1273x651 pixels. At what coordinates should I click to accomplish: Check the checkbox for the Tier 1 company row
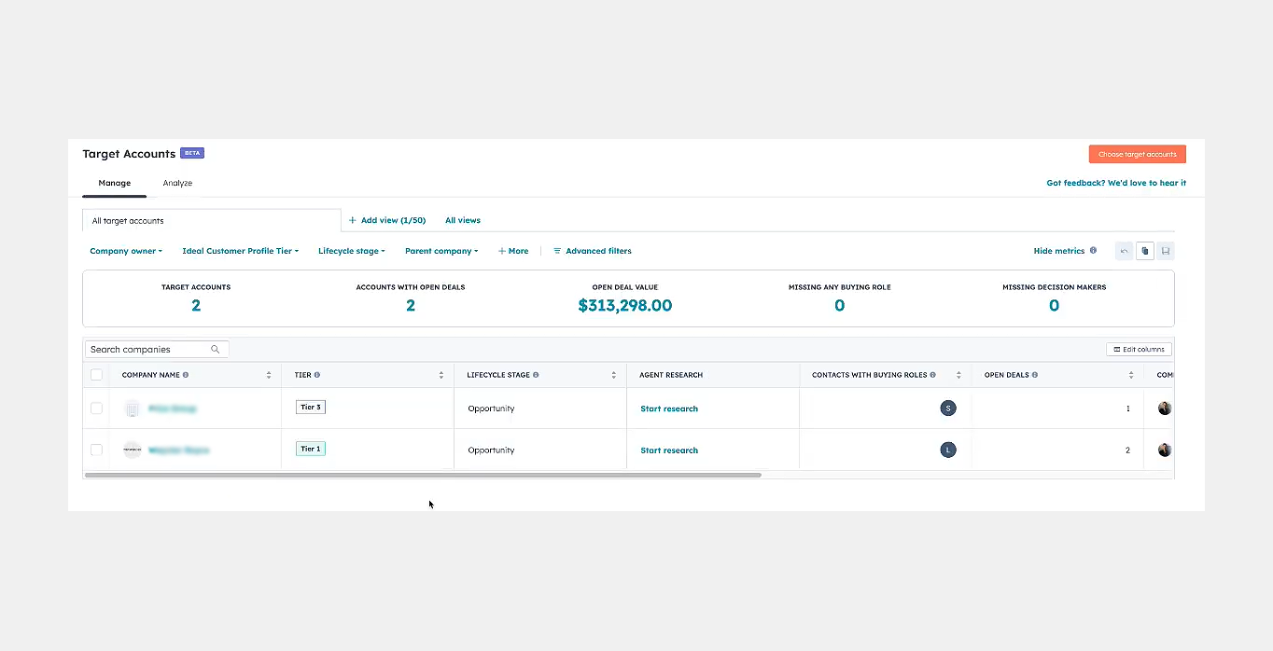tap(96, 449)
